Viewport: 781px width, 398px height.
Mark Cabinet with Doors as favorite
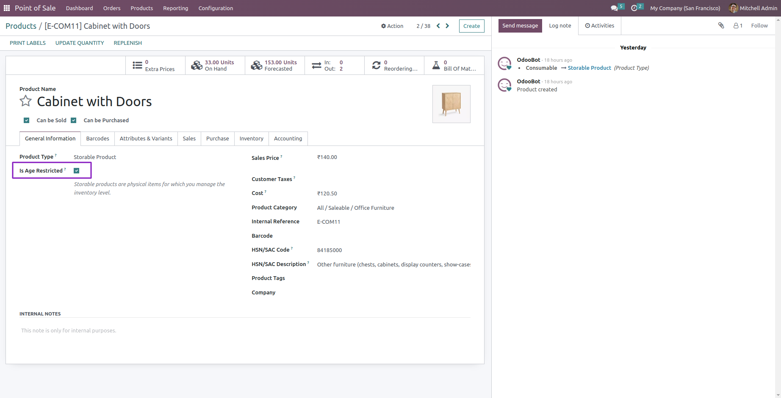[x=25, y=101]
